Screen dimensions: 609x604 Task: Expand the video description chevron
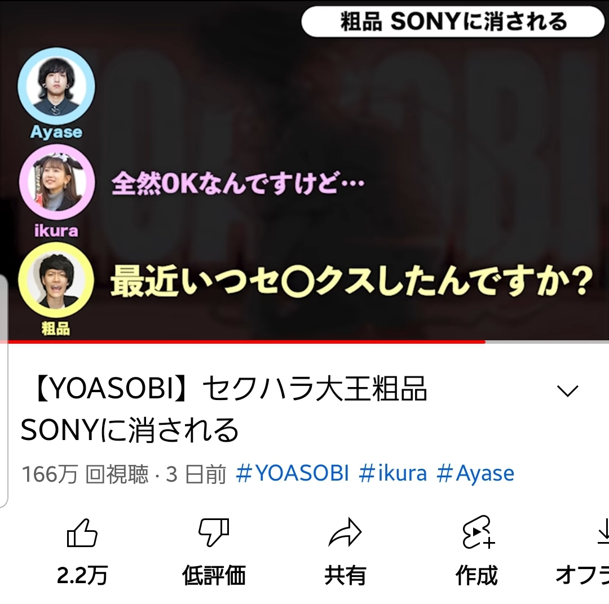pos(567,390)
